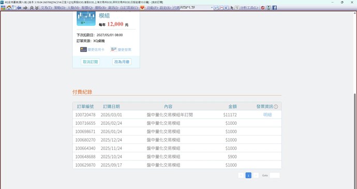
Task: Open the 交易(T) menu
Action: coord(46,8)
